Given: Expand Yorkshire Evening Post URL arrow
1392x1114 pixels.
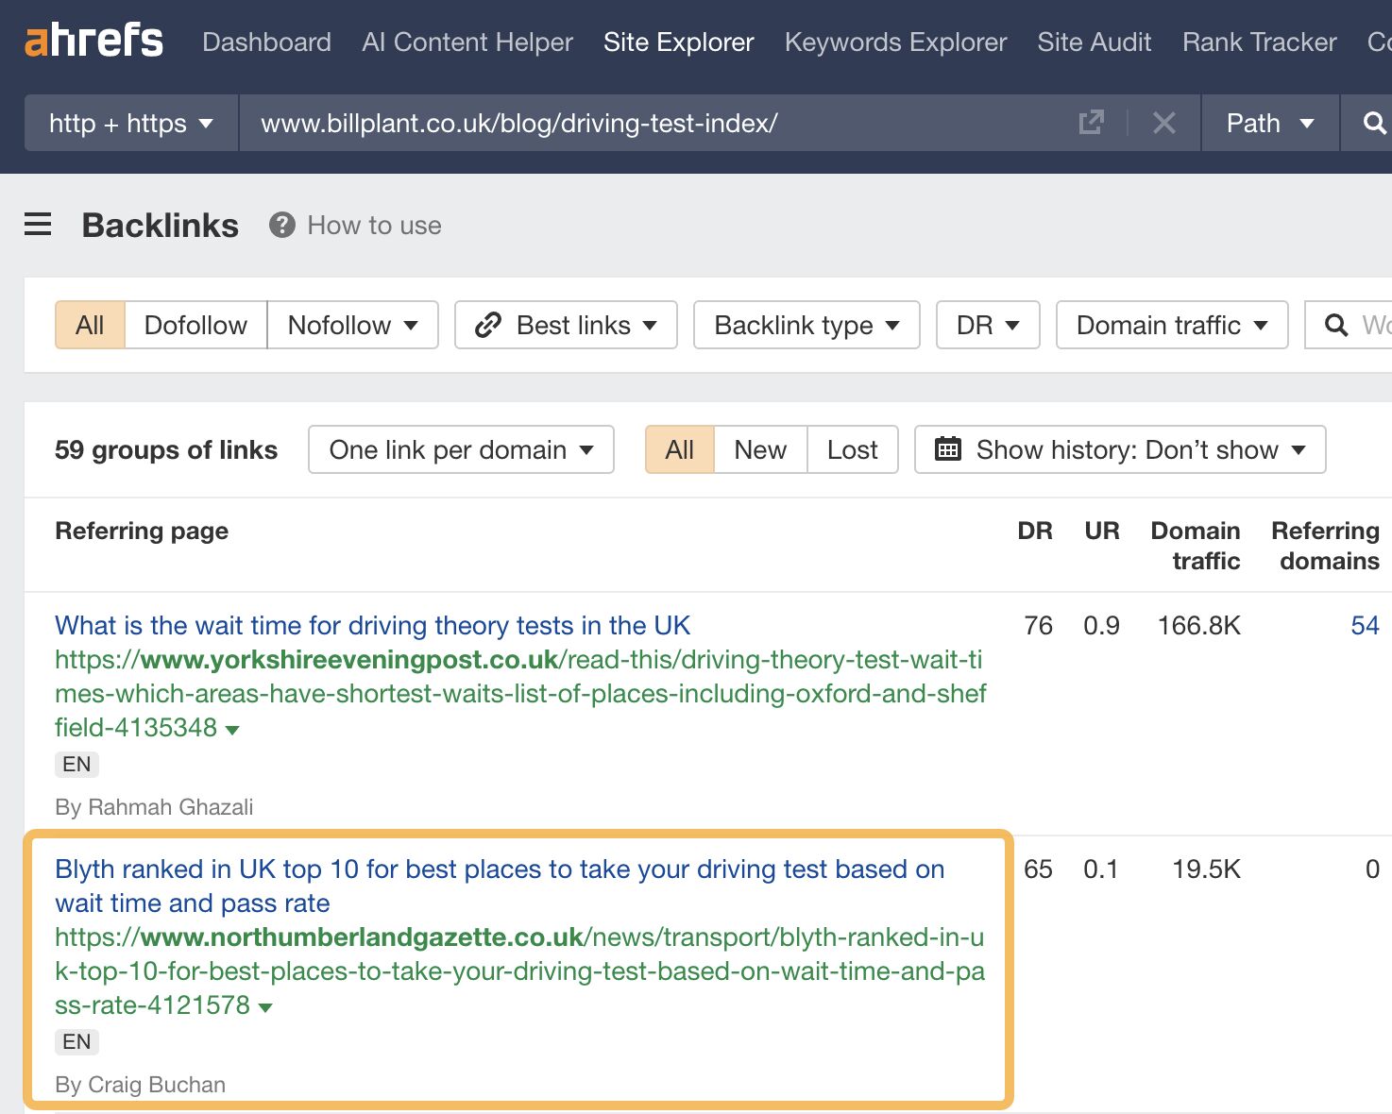Looking at the screenshot, I should (x=233, y=729).
